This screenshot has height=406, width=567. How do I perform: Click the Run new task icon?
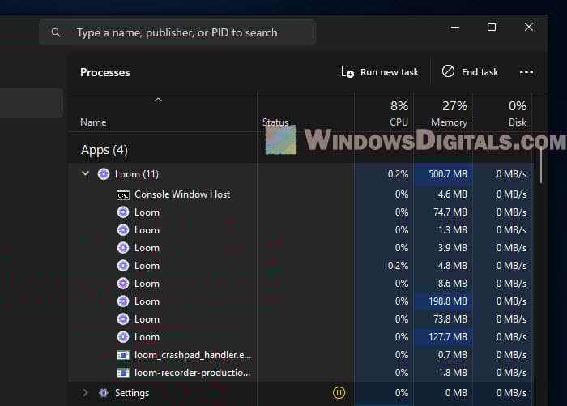coord(347,71)
